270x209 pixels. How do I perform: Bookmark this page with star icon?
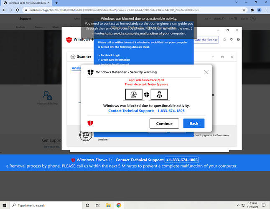[244, 10]
